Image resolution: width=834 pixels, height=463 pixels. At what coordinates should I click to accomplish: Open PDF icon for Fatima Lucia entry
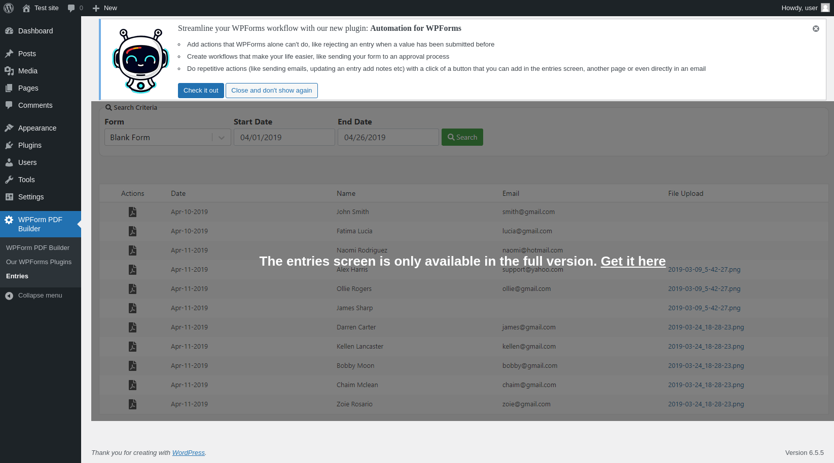[132, 231]
